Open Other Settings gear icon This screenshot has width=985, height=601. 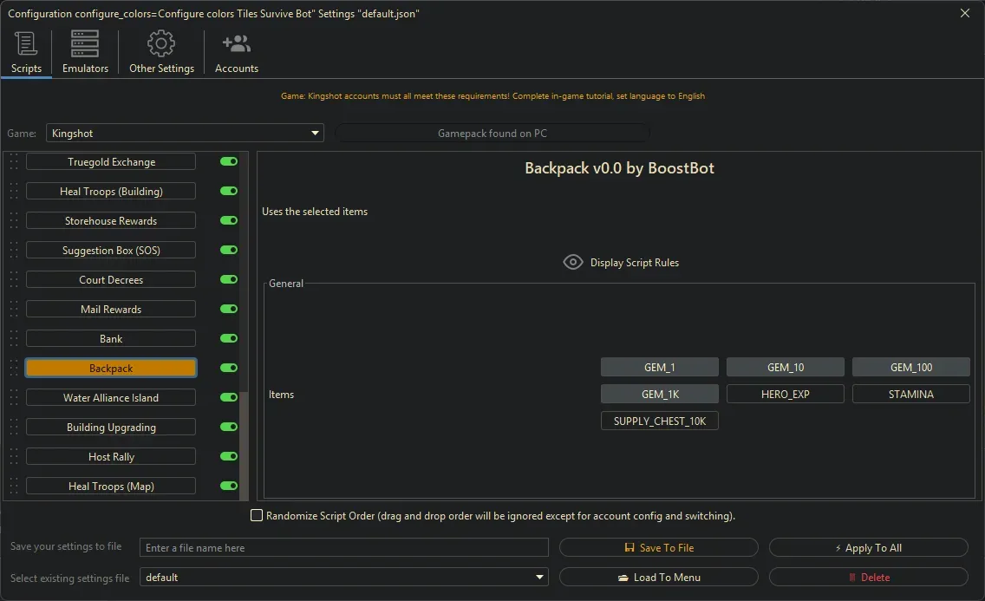(161, 43)
